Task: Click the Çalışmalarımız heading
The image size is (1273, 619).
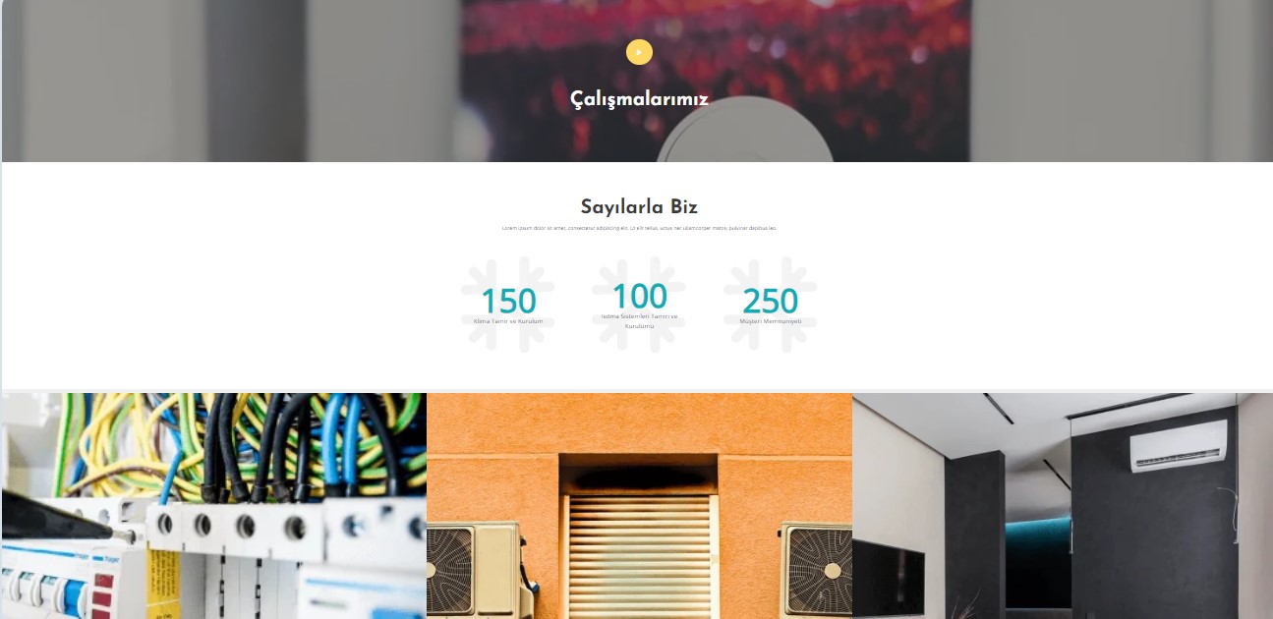Action: [639, 99]
